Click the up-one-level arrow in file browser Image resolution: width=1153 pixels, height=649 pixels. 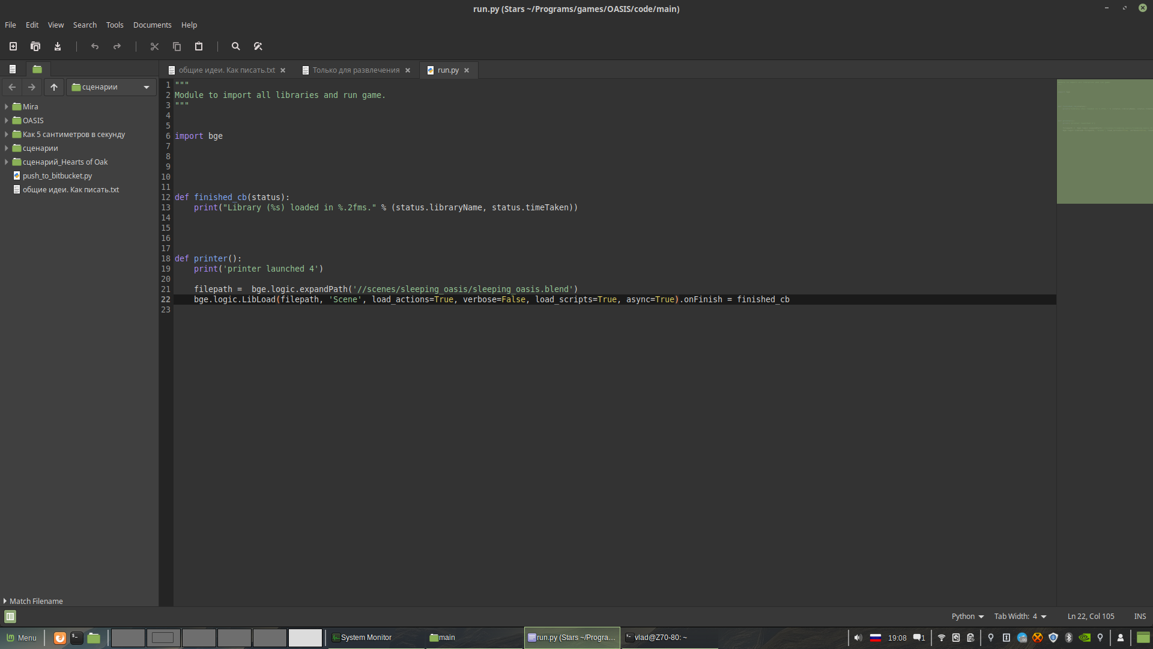point(53,87)
